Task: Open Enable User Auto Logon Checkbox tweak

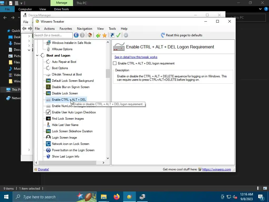Action: coord(74,112)
